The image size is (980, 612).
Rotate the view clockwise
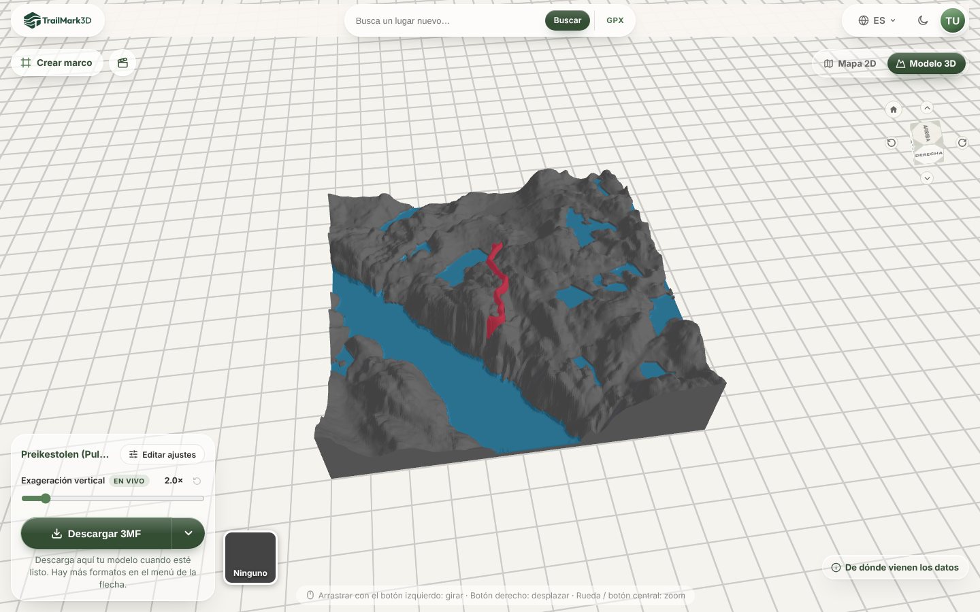coord(962,143)
